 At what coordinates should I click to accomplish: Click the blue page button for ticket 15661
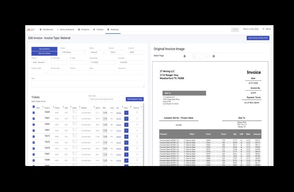coord(127,119)
